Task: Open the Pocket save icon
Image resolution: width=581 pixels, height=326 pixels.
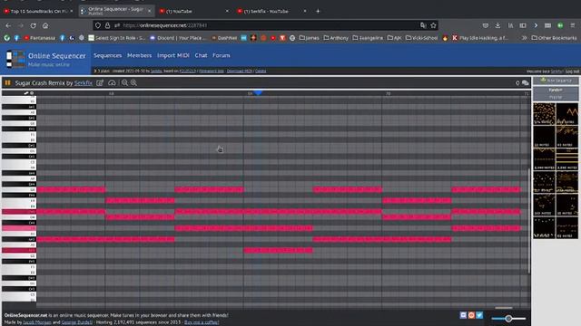Action: pyautogui.click(x=485, y=25)
